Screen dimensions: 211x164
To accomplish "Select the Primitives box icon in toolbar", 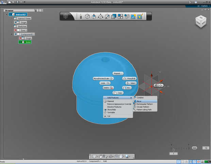I will pos(87,16).
